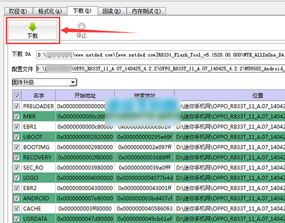Toggle the SEC_RO checkbox
The height and width of the screenshot is (223, 285).
(x=17, y=167)
